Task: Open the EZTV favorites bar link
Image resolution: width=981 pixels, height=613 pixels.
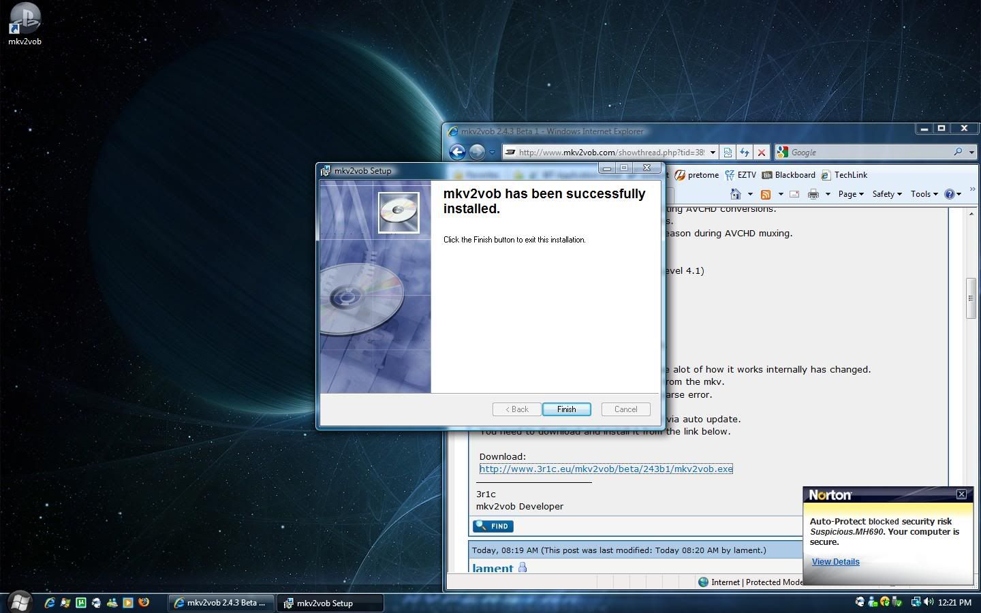Action: click(741, 175)
